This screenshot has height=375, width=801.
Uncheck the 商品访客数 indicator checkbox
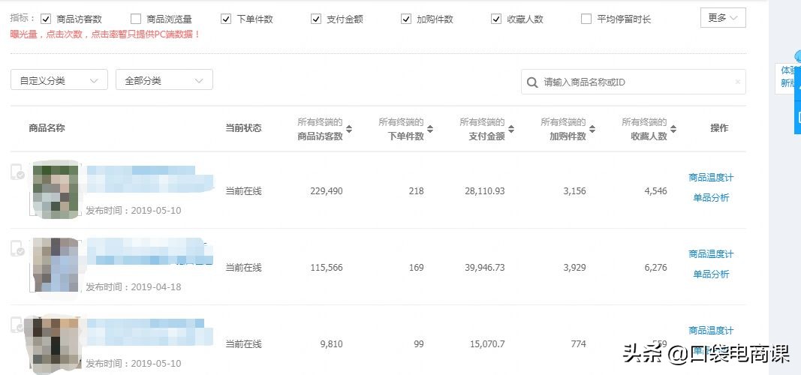tap(46, 19)
